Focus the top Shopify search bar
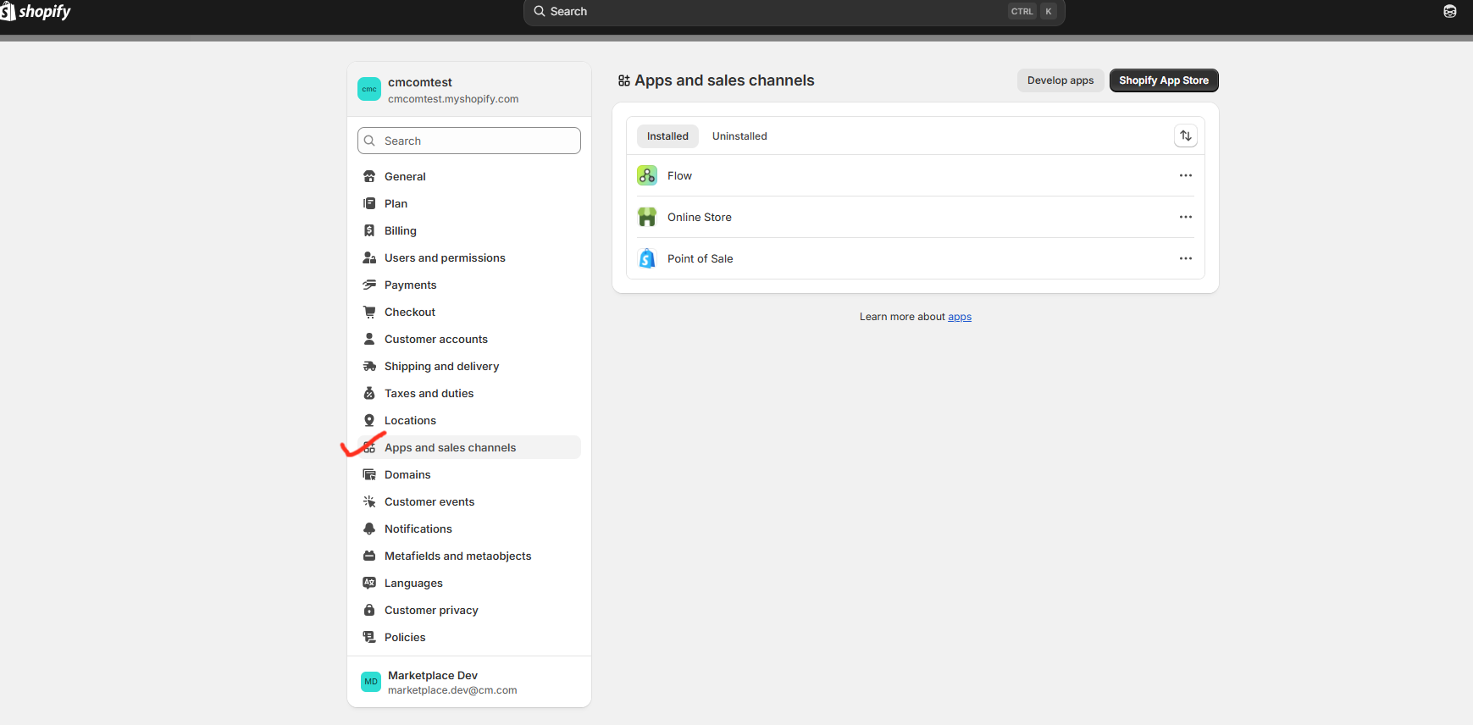 [x=793, y=12]
